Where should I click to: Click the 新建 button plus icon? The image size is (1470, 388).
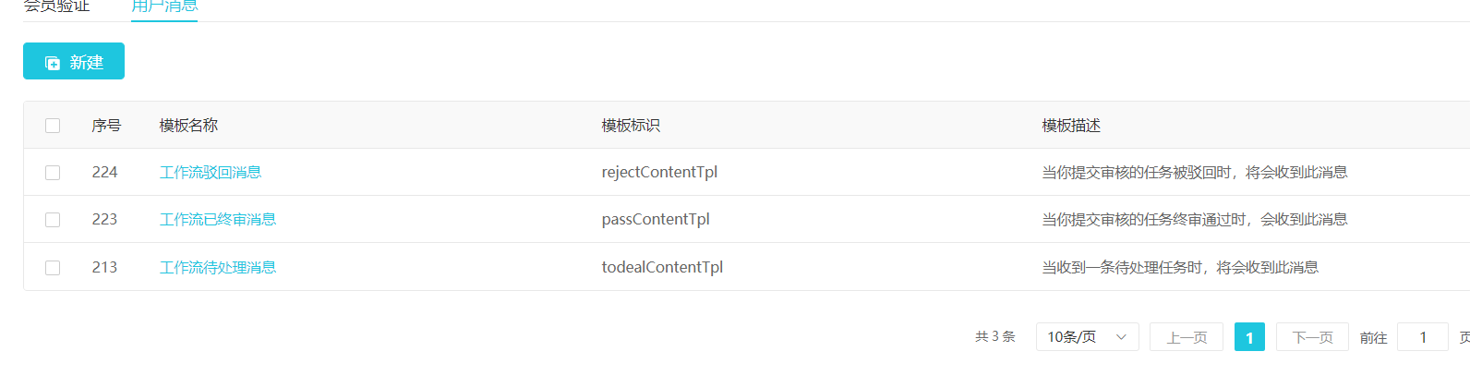pyautogui.click(x=53, y=63)
